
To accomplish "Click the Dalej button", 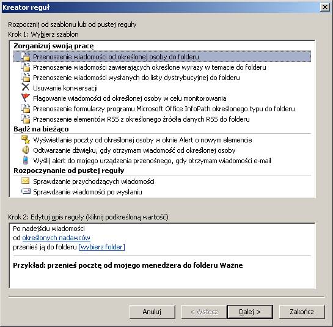I will pyautogui.click(x=250, y=312).
